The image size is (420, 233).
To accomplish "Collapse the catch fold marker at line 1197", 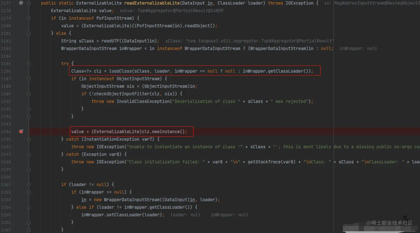I will click(x=29, y=154).
